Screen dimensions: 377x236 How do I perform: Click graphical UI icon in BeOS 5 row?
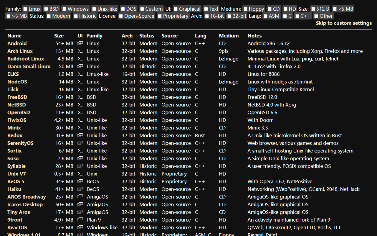[x=80, y=181]
